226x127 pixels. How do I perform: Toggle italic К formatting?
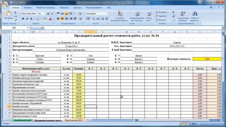coord(27,19)
